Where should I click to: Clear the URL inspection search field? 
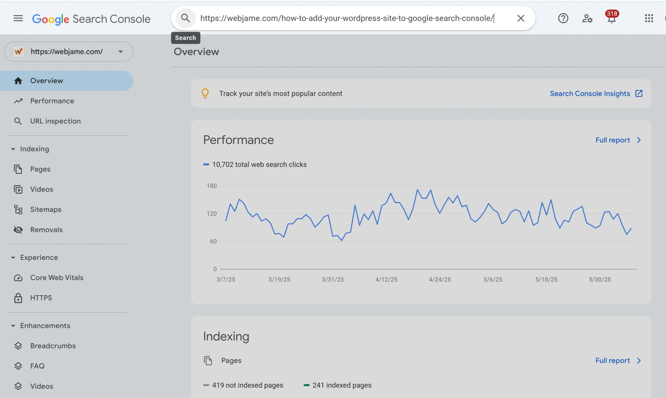click(x=521, y=18)
